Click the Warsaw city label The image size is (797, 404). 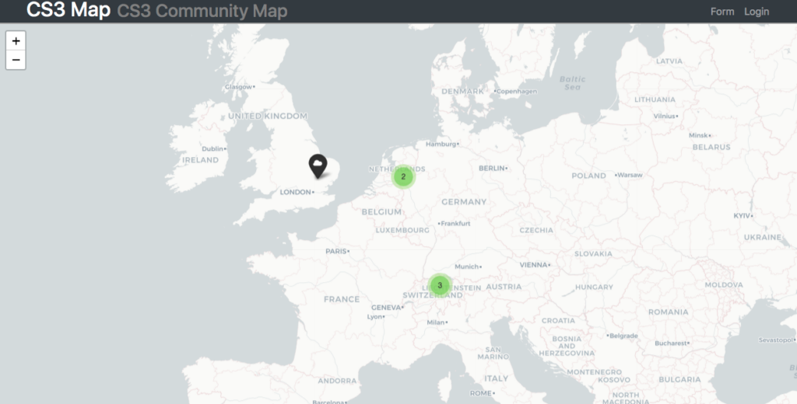point(630,175)
